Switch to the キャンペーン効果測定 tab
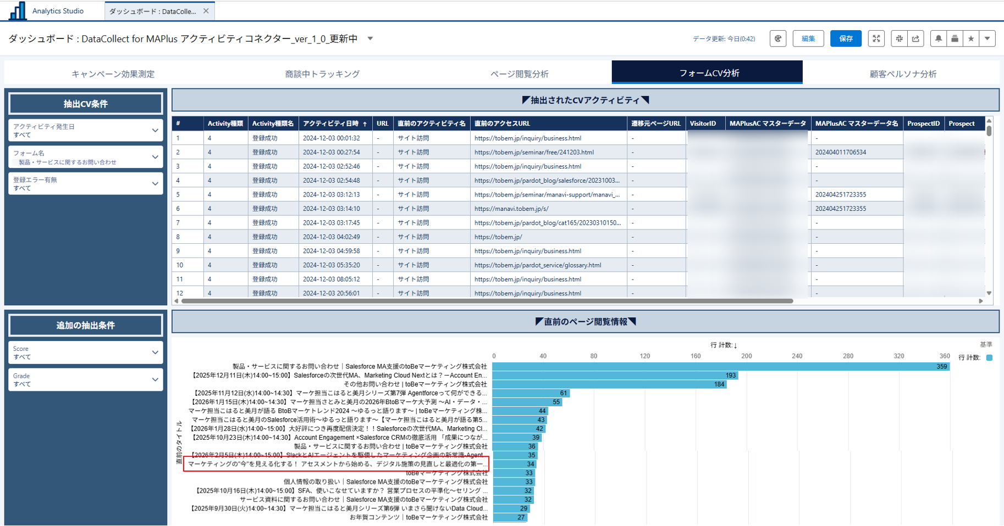Screen dimensions: 1004x526 coord(113,74)
